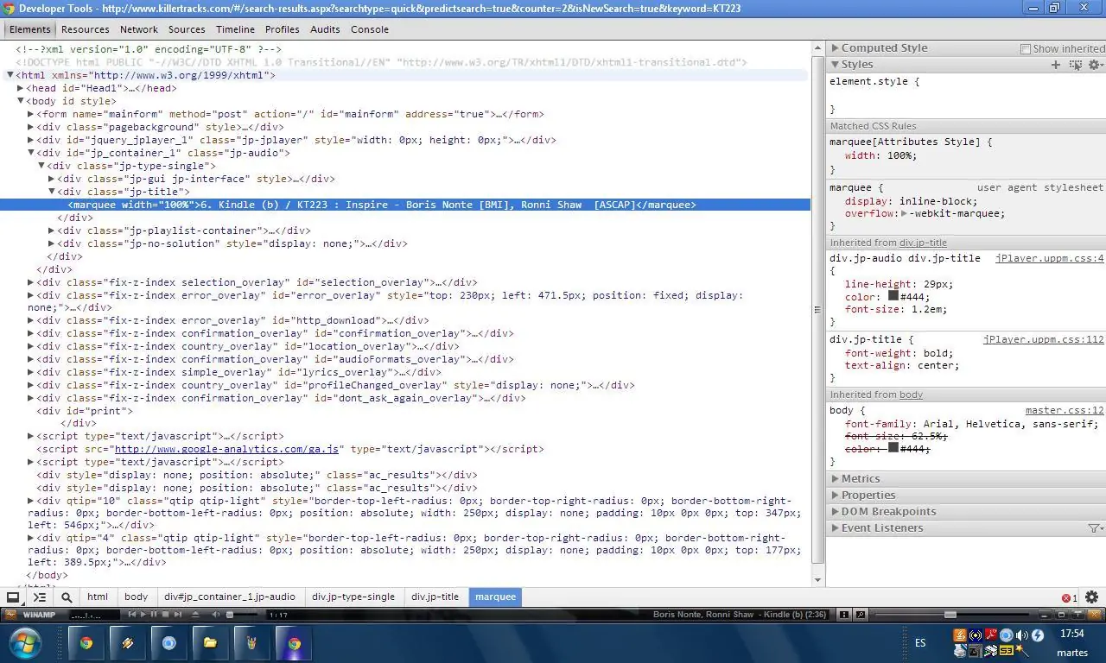The image size is (1106, 663).
Task: Pause playback in Winamp
Action: point(154,615)
